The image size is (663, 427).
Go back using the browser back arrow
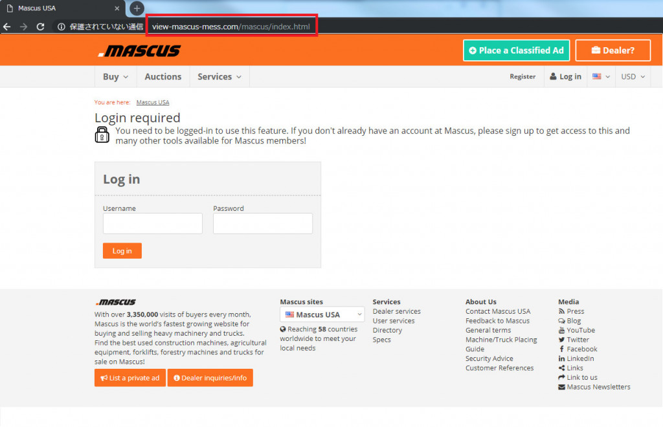point(6,27)
